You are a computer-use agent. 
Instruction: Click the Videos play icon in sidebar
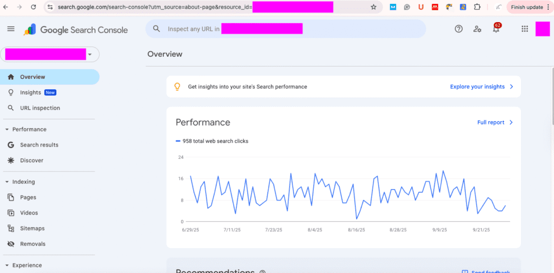[11, 213]
